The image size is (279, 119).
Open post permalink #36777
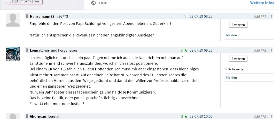[x=260, y=16]
